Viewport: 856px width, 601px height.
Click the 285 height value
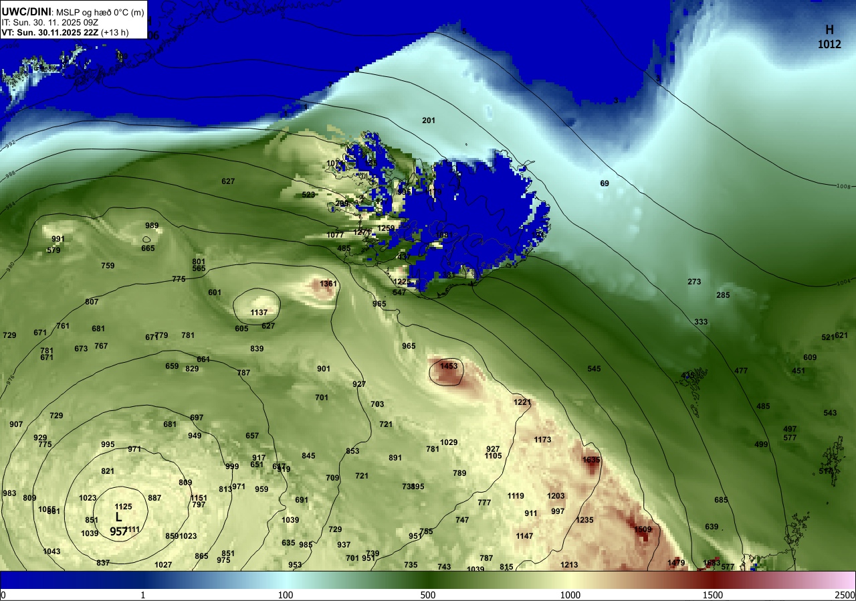[x=723, y=295]
